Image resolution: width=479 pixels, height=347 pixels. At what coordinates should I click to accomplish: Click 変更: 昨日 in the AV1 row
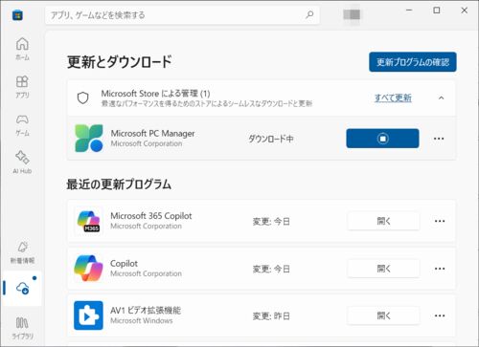click(x=271, y=316)
